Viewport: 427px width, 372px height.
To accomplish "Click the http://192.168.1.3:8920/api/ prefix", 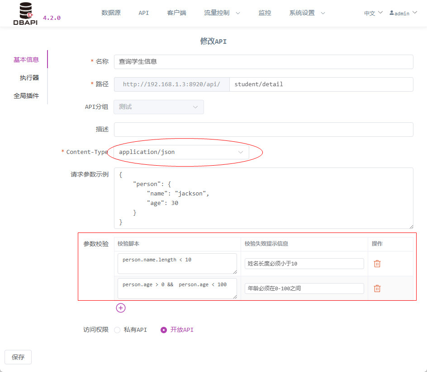I will pos(172,84).
